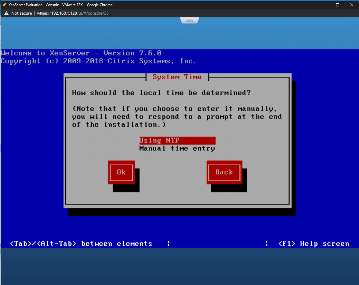The width and height of the screenshot is (359, 285).
Task: Select the "Using NTP" option
Action: click(x=177, y=140)
